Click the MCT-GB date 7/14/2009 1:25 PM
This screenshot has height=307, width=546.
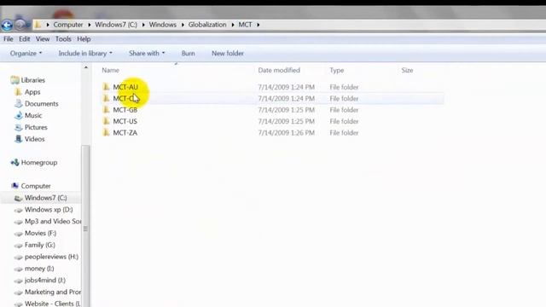287,110
